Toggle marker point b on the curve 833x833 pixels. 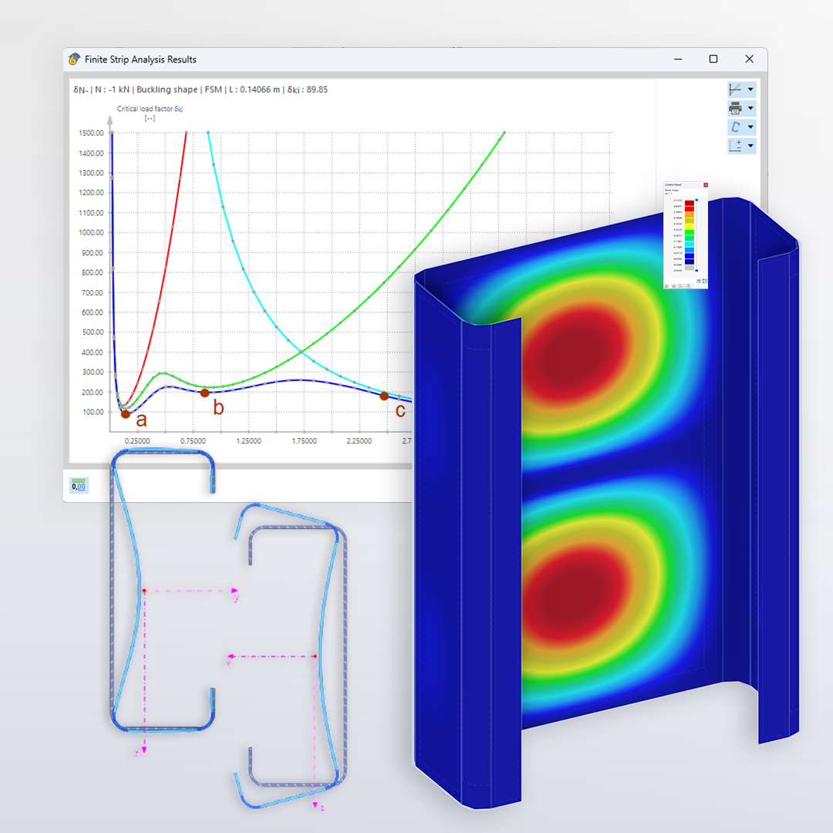click(x=205, y=393)
